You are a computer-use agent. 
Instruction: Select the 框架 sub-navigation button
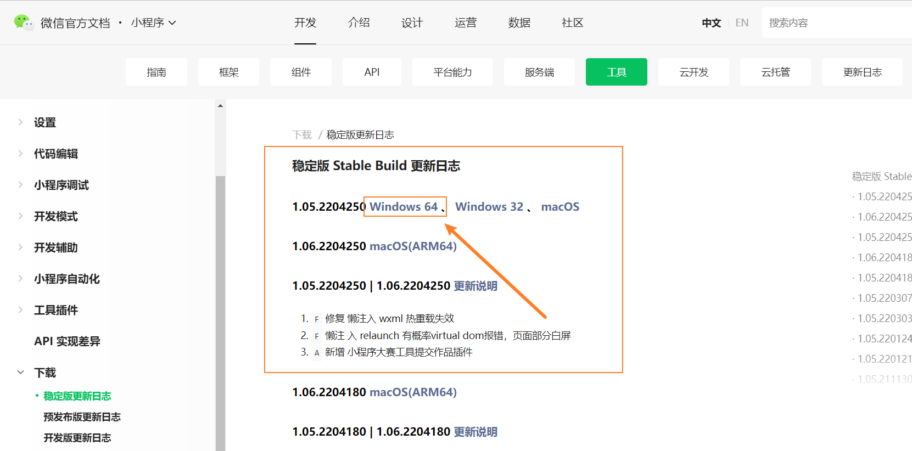(x=228, y=72)
